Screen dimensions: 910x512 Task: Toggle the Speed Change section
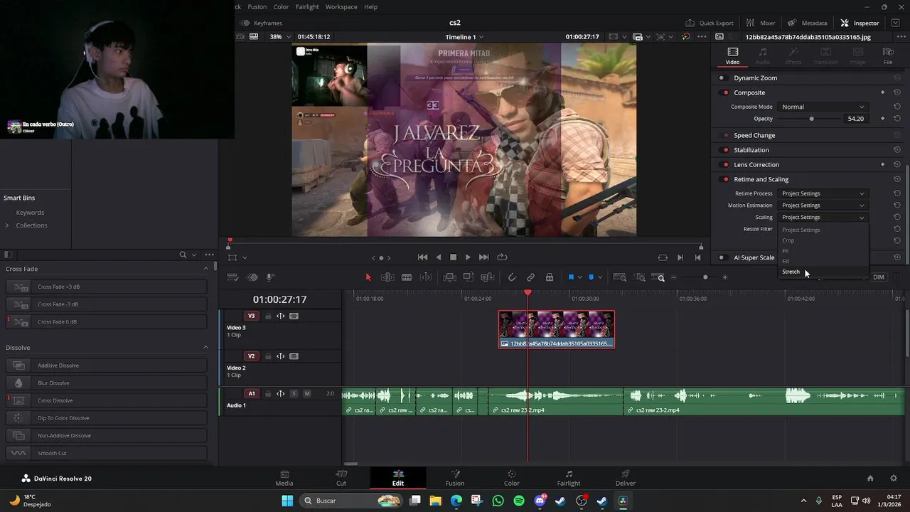725,135
